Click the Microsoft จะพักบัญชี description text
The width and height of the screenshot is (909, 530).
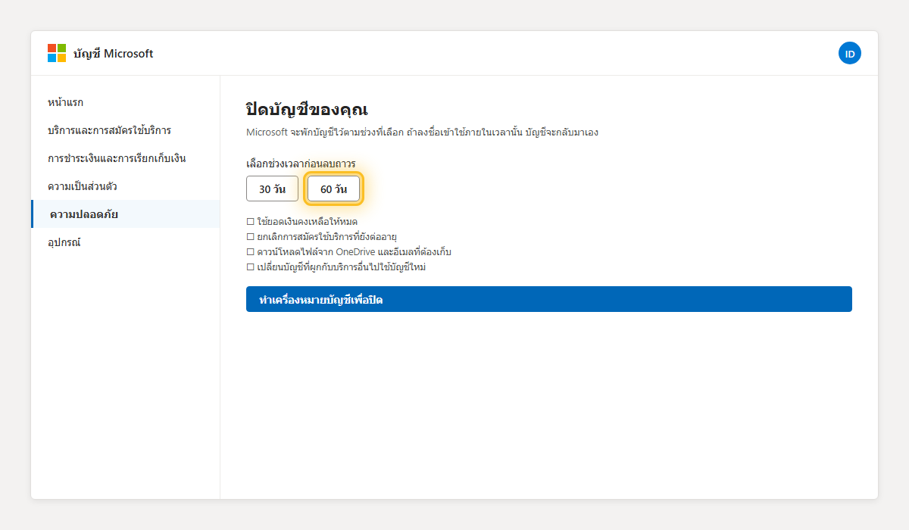[x=422, y=132]
